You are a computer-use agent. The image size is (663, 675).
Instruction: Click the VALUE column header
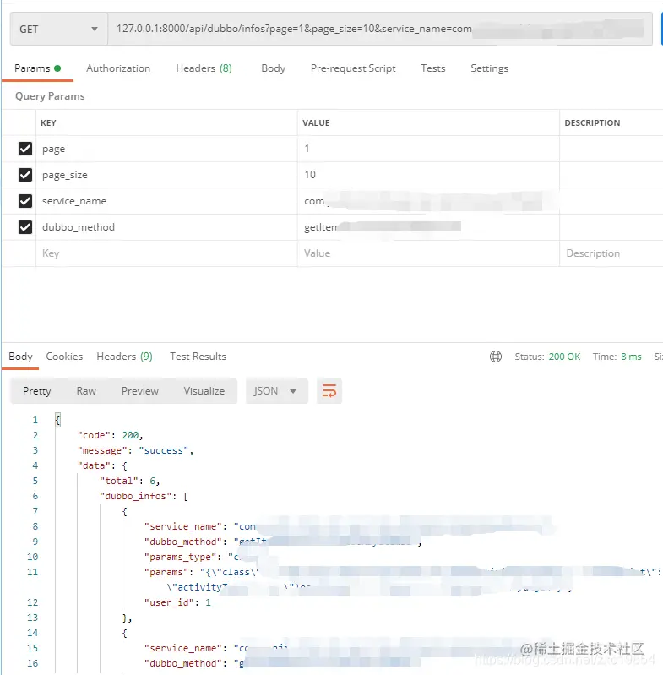[x=316, y=123]
